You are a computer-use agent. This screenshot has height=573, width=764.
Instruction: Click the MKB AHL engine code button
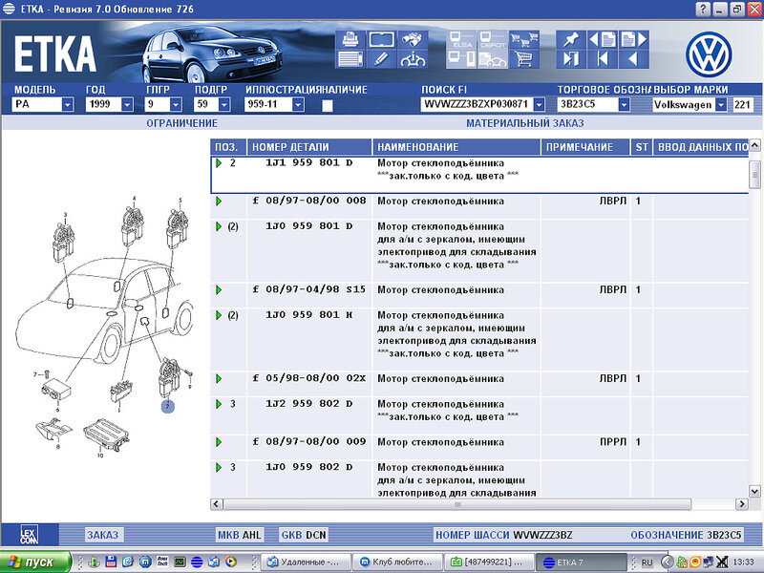[x=240, y=535]
